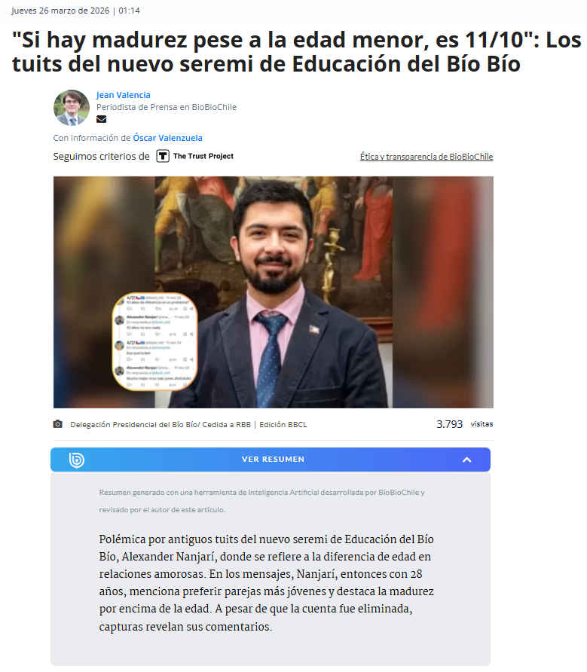Click the envelope email icon under author
Screen dimensions: 587x672
(x=101, y=119)
